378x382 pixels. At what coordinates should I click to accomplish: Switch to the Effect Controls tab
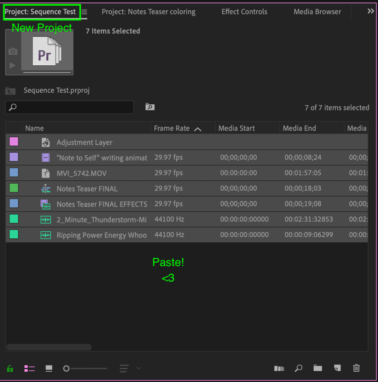click(x=244, y=12)
